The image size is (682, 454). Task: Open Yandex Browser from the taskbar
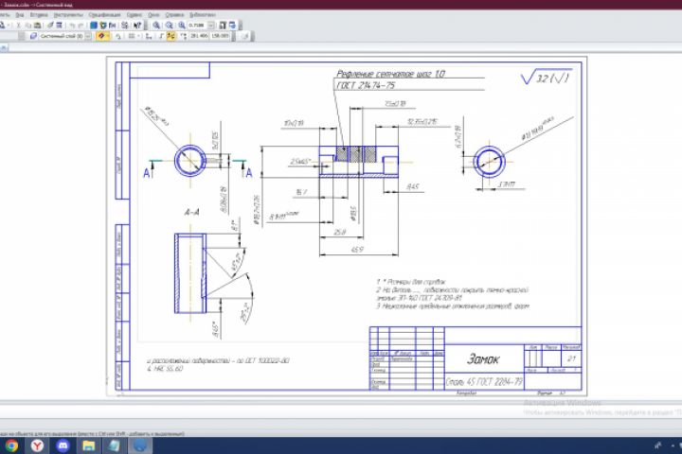point(37,445)
